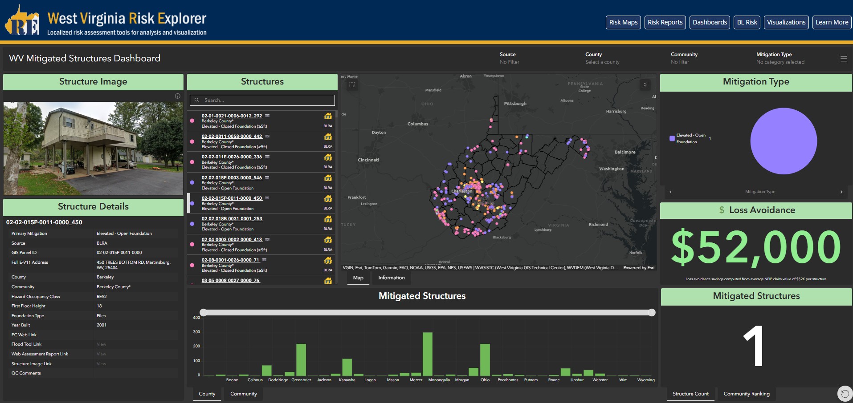The height and width of the screenshot is (403, 853).
Task: Click right handle of chart range slider
Action: (x=651, y=313)
